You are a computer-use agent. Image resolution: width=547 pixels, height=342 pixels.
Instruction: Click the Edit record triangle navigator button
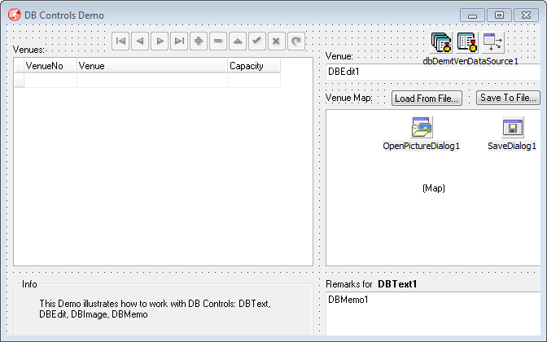[238, 41]
